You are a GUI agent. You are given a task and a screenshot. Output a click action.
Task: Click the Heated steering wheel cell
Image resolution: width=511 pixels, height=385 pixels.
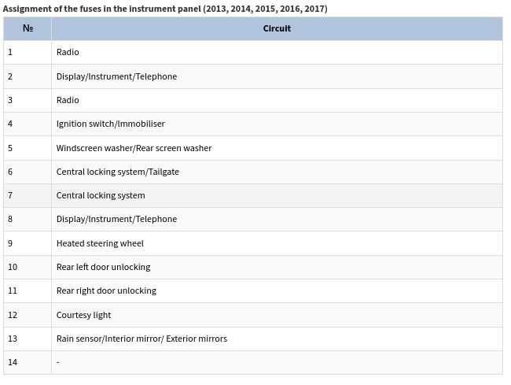point(100,243)
